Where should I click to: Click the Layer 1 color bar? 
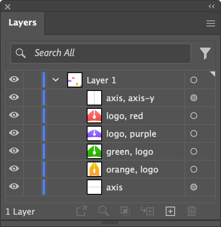(44, 80)
